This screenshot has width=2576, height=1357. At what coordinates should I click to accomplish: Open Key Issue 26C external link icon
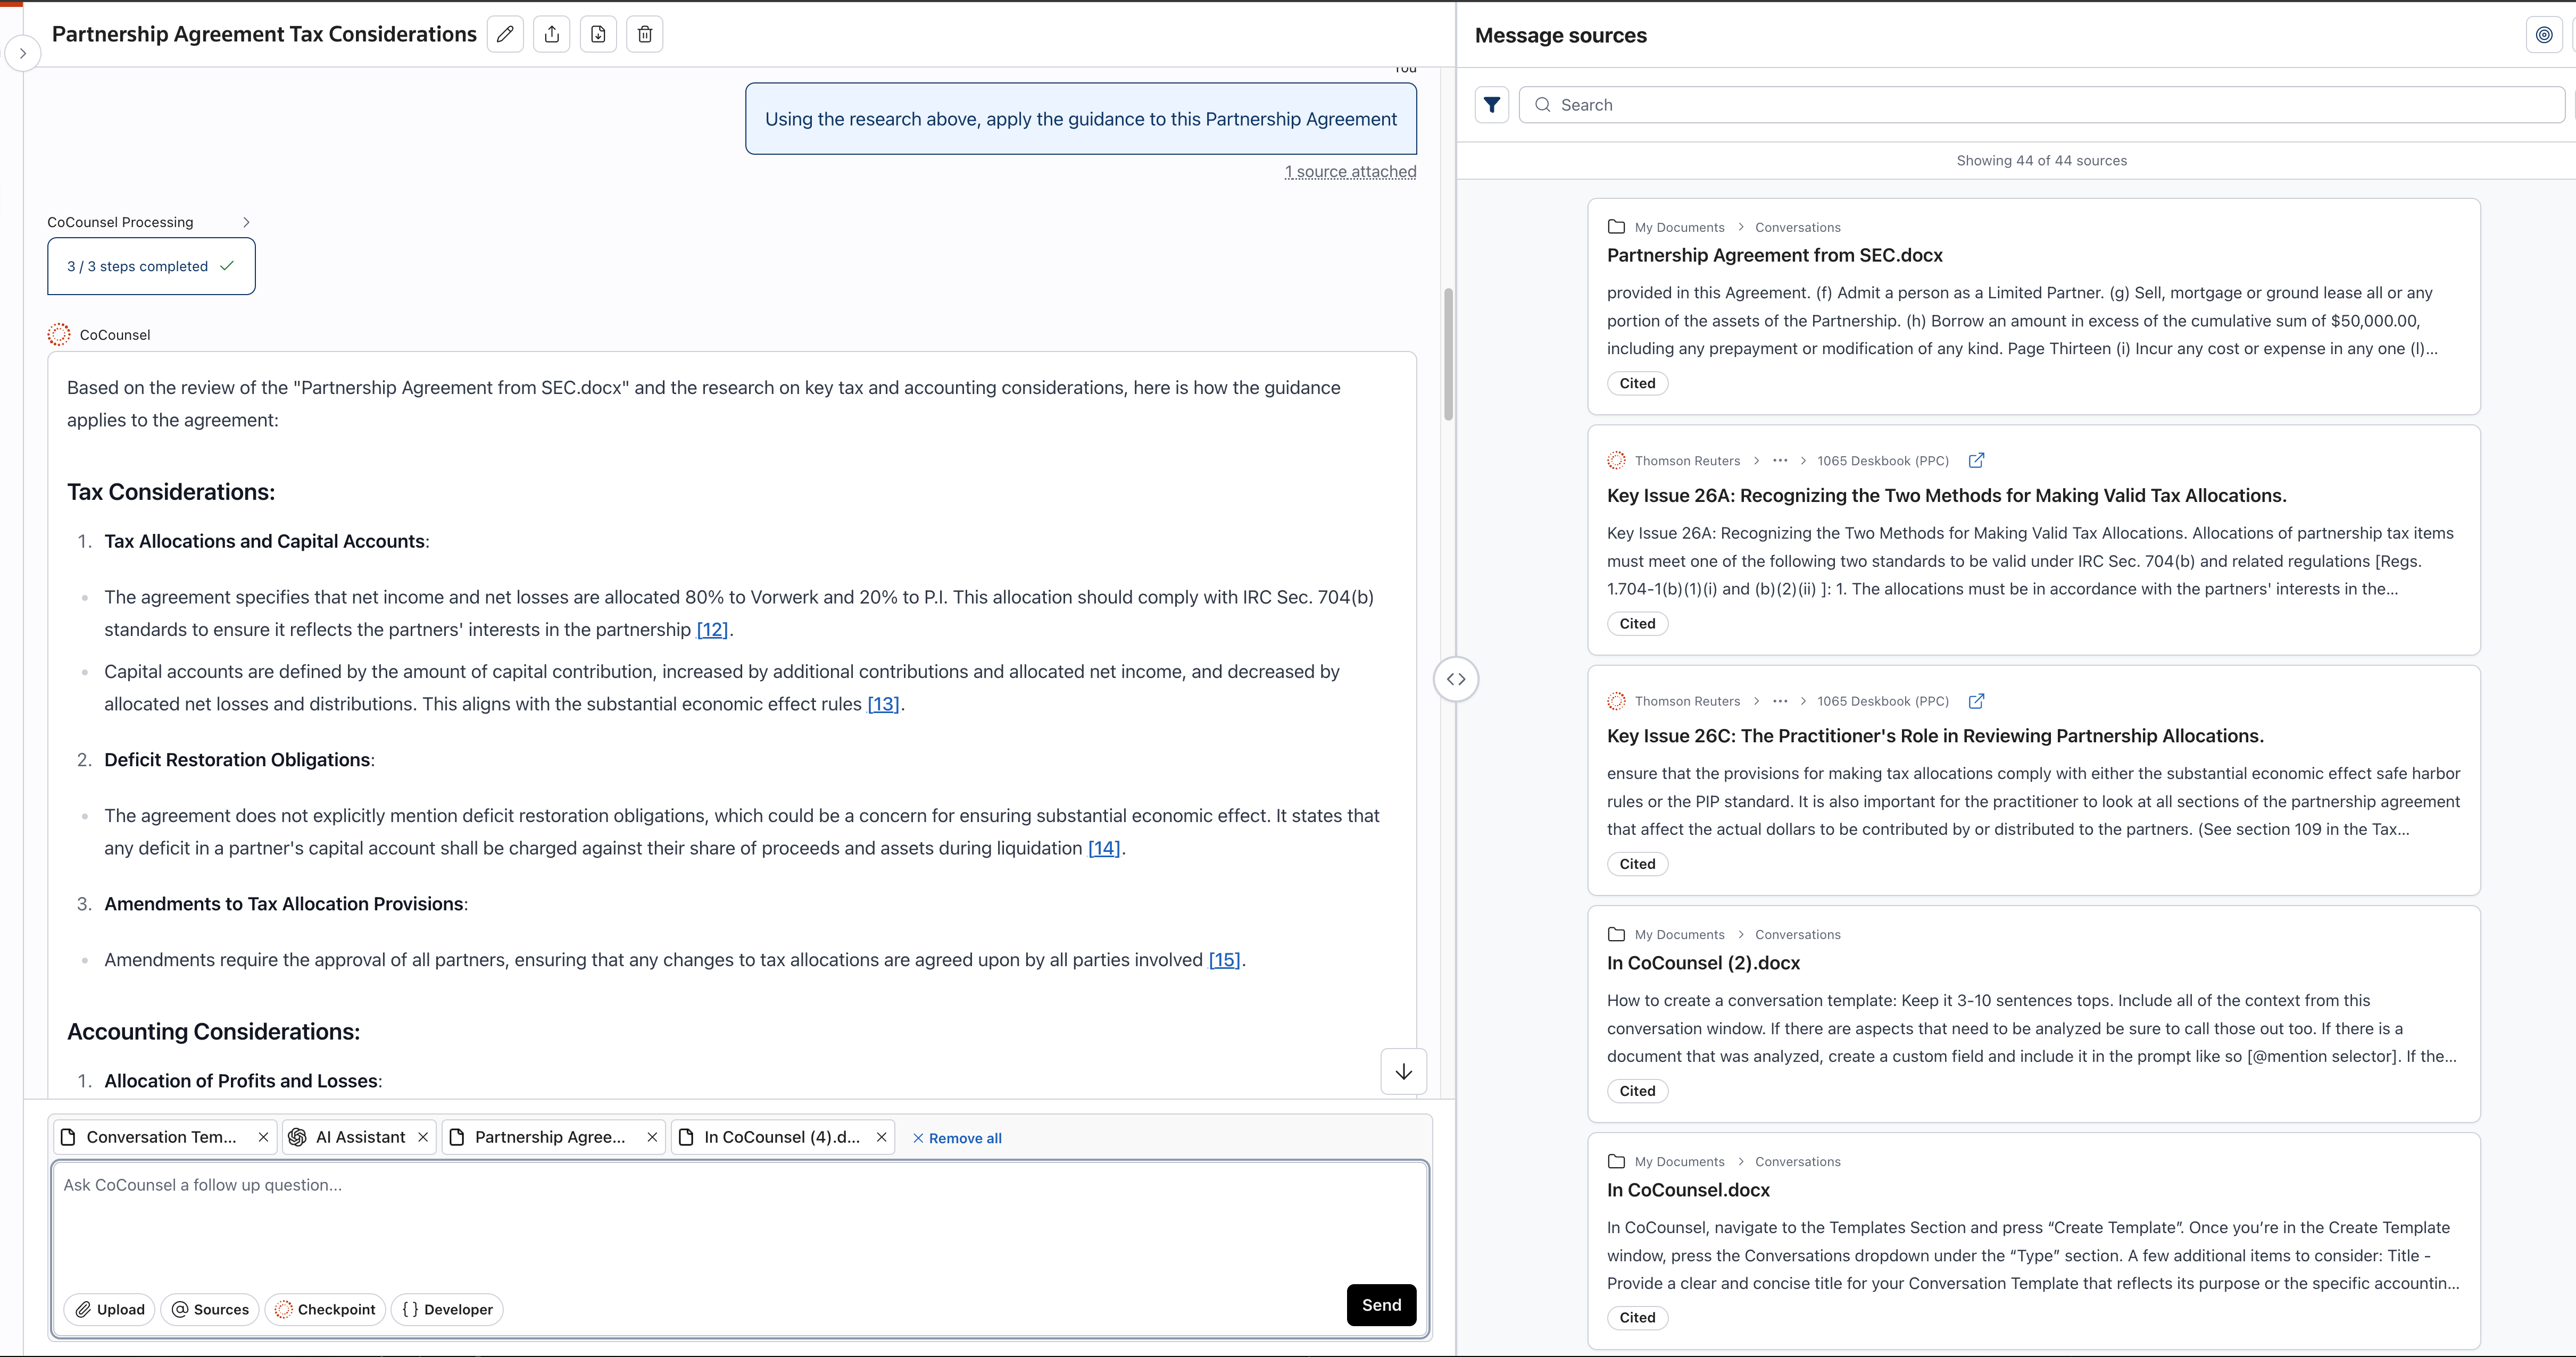[x=1976, y=701]
